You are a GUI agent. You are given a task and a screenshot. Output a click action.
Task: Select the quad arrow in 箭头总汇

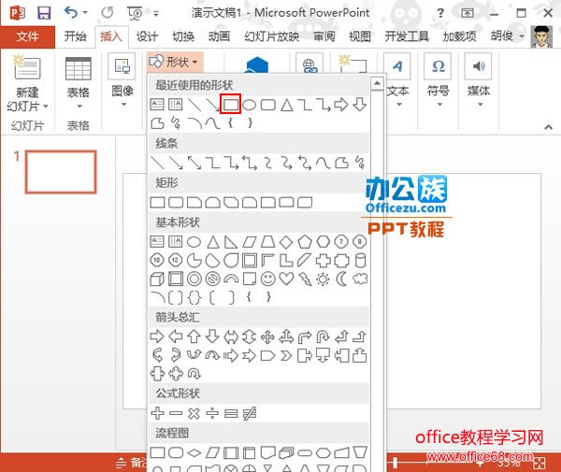pos(267,336)
